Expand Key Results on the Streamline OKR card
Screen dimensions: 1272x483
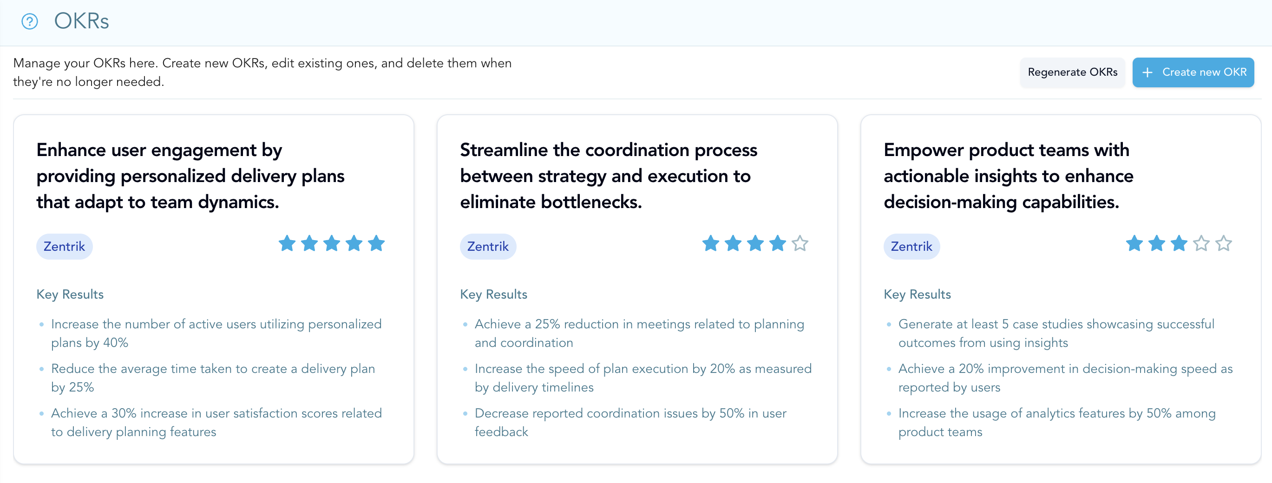point(493,294)
